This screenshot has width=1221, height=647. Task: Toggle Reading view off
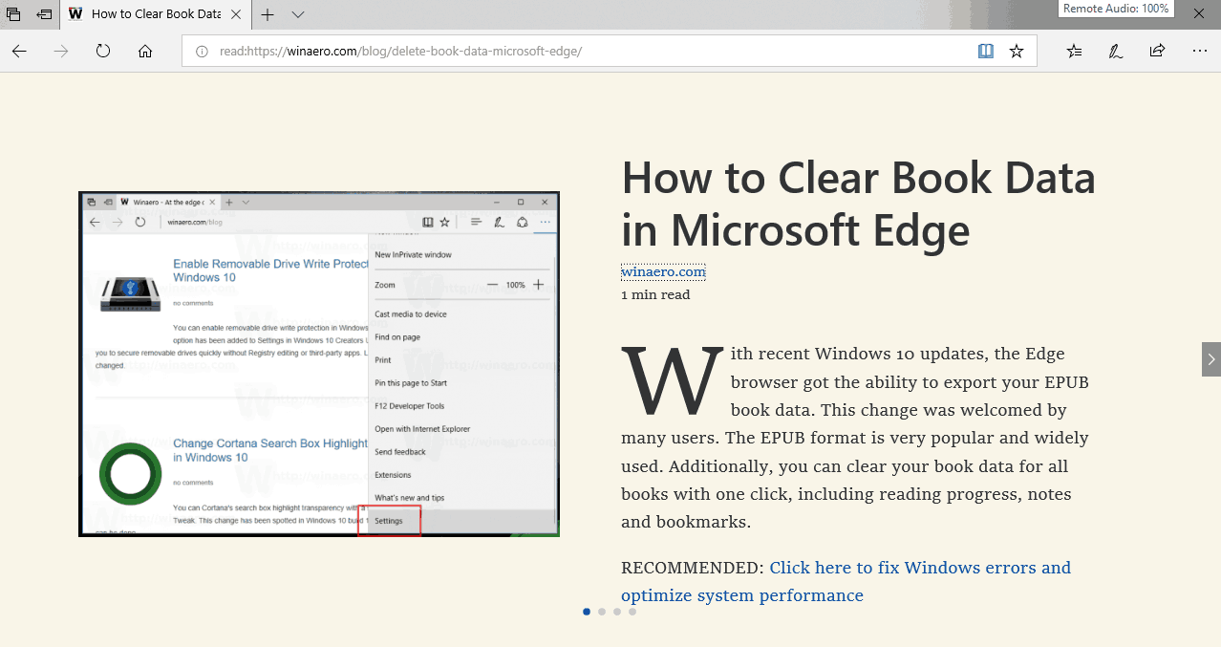986,51
